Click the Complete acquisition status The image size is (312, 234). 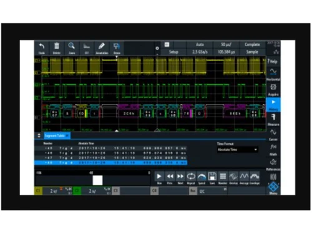point(252,44)
